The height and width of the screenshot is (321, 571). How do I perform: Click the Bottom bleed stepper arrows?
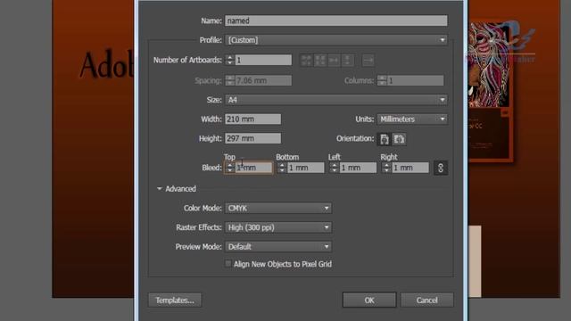pyautogui.click(x=282, y=168)
